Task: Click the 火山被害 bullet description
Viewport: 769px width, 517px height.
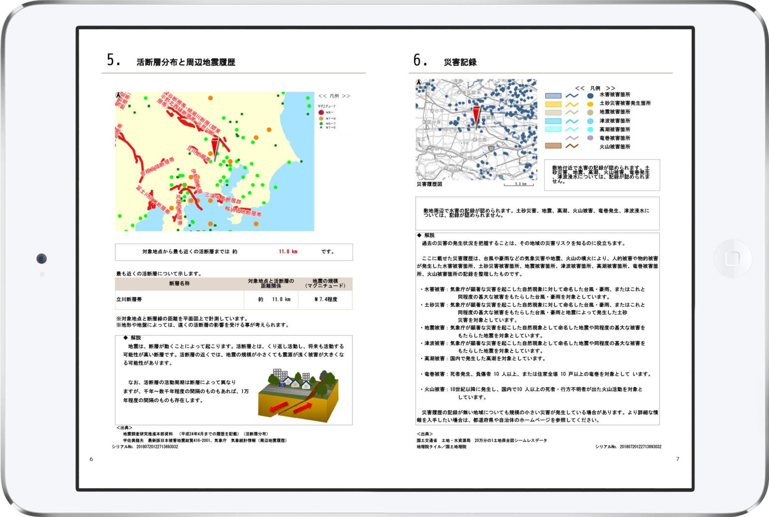Action: tap(532, 393)
